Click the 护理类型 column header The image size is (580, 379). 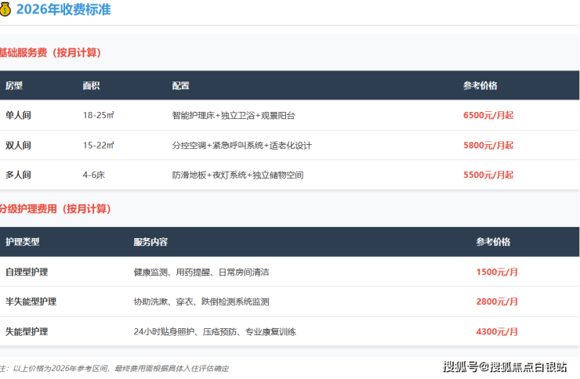22,242
